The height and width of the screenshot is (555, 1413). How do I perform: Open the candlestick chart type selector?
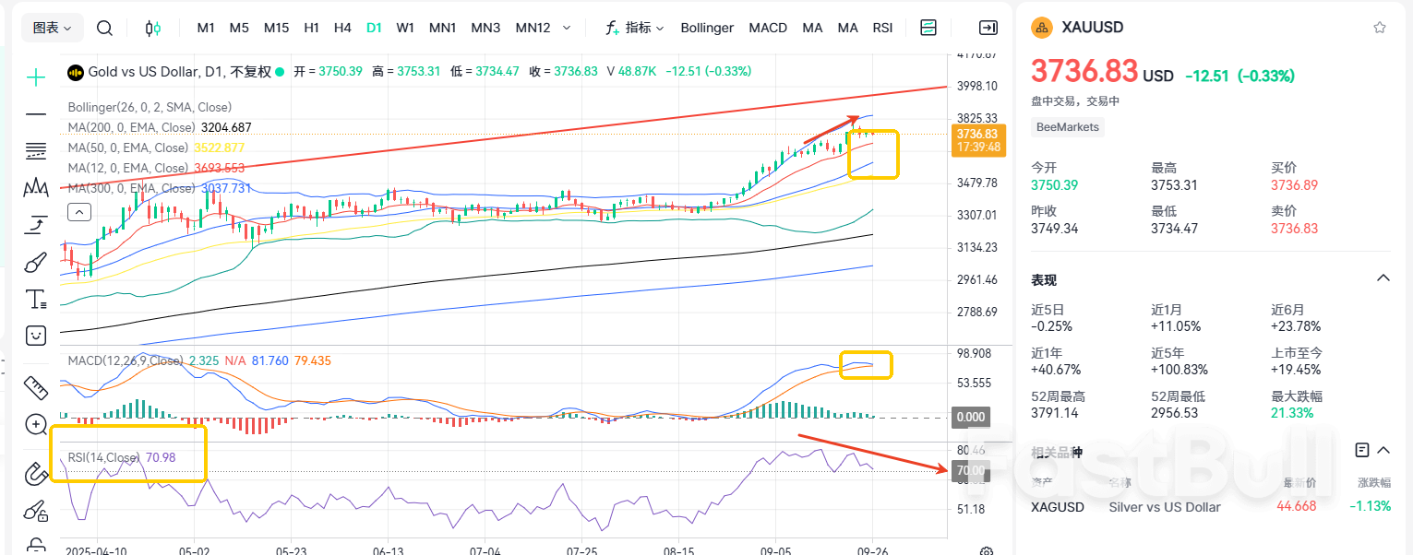click(153, 28)
